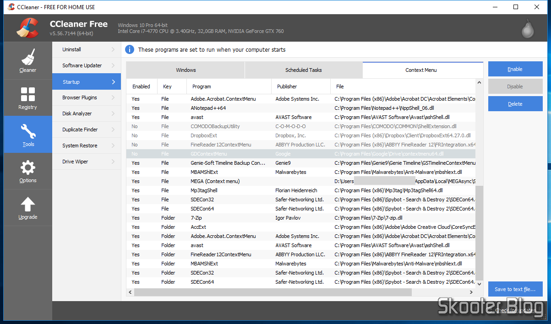Open the Registry section

(x=28, y=97)
